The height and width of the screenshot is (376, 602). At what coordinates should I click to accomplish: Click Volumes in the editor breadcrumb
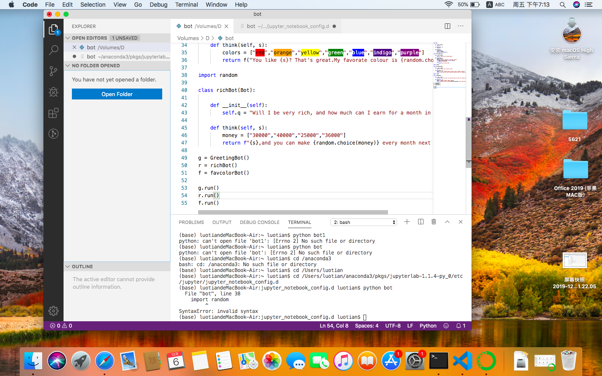[x=188, y=38]
